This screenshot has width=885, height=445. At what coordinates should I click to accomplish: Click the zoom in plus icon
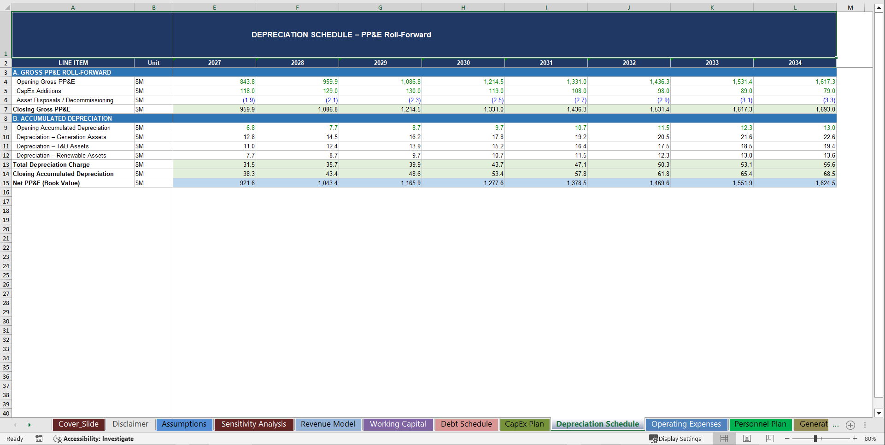(855, 439)
